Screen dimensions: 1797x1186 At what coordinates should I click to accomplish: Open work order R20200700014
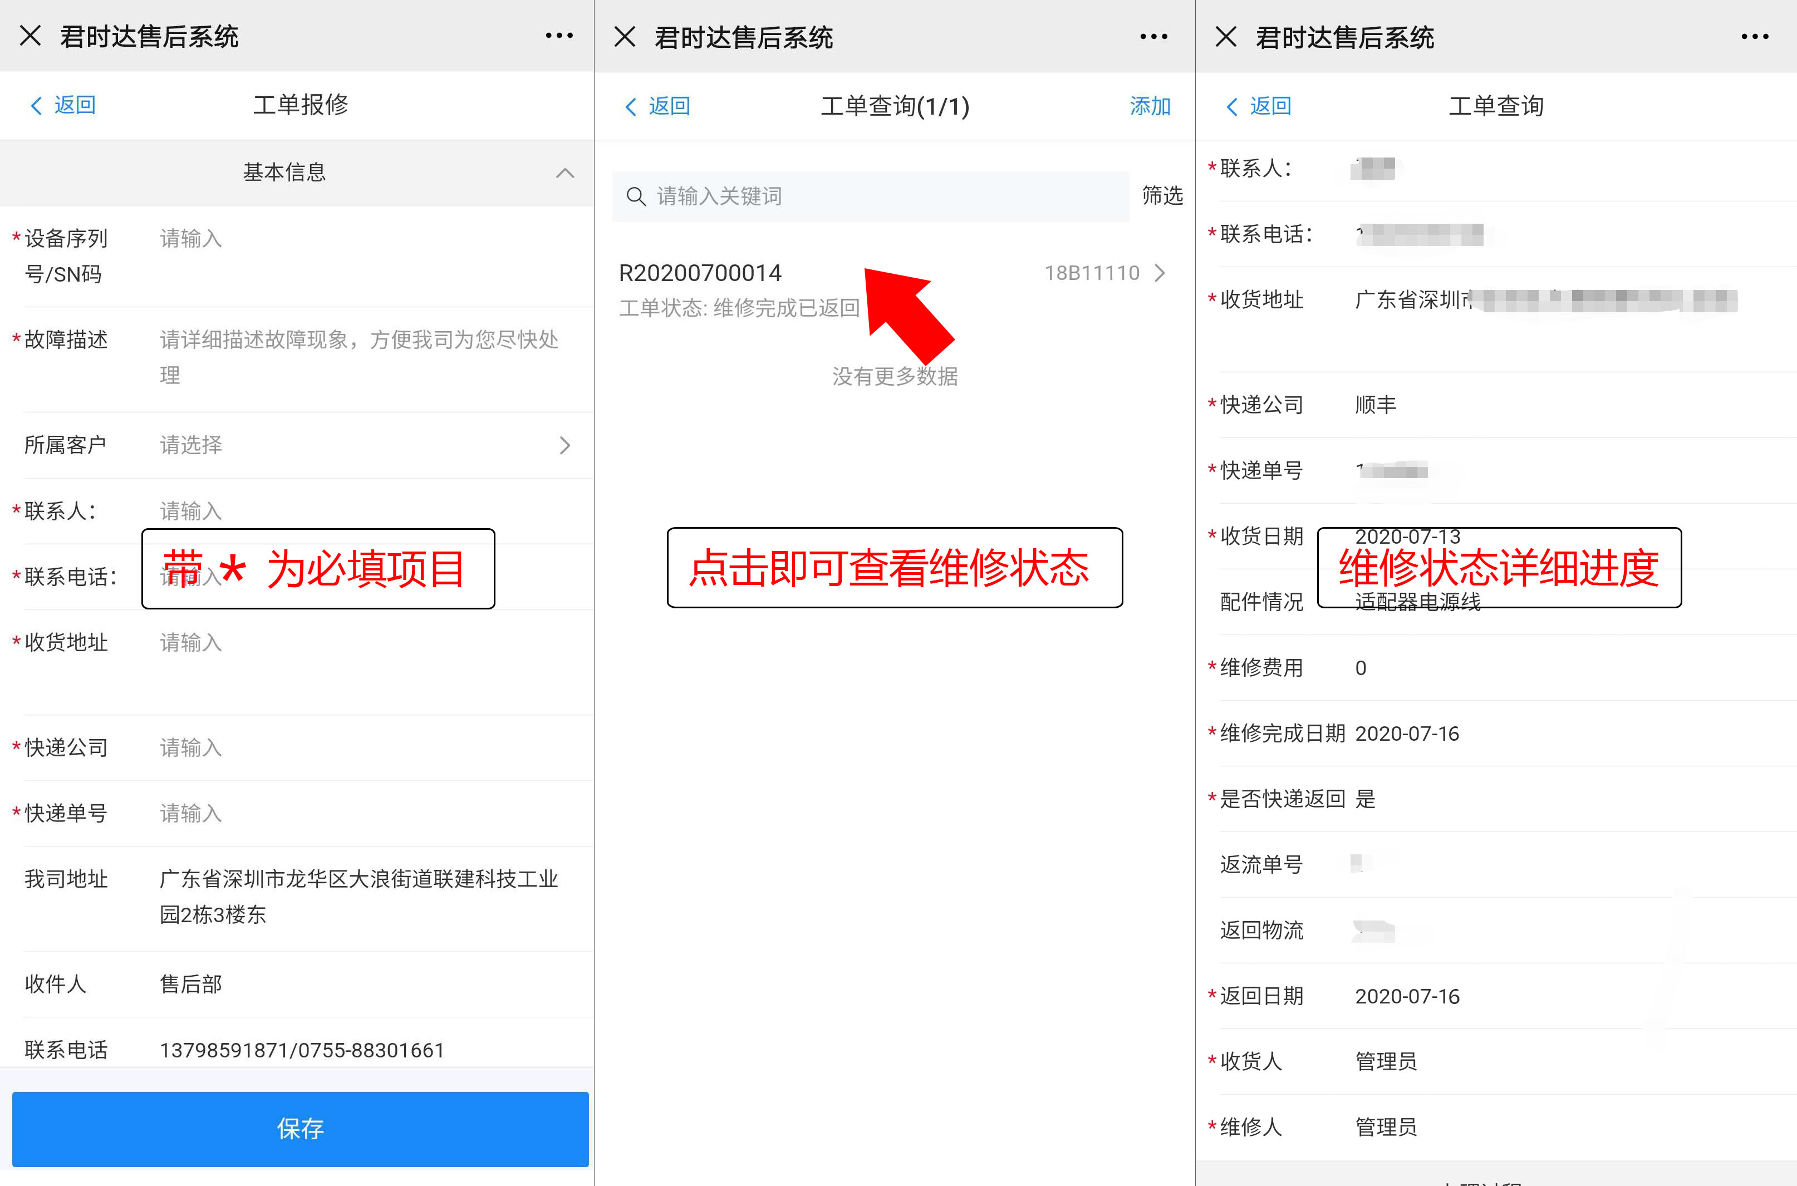[x=701, y=273]
